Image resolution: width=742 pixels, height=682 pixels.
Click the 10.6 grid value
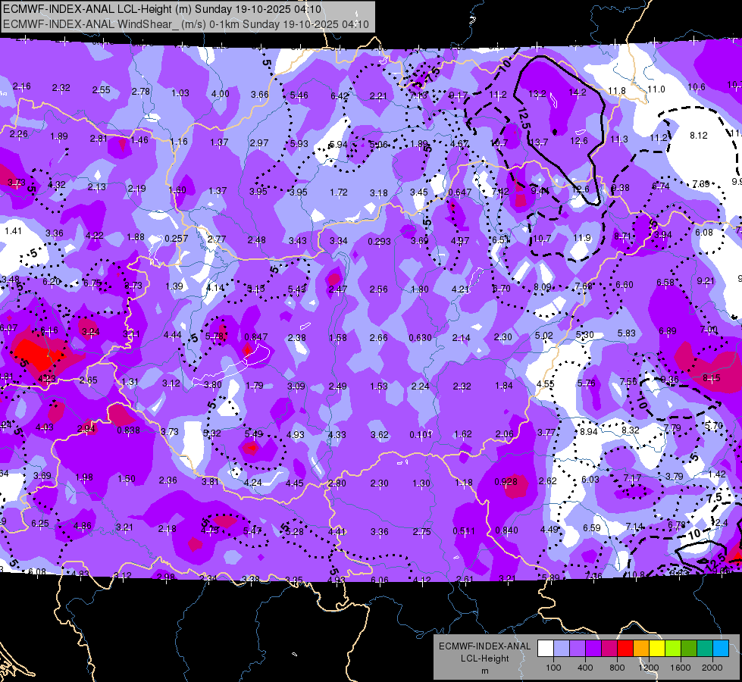coord(696,86)
